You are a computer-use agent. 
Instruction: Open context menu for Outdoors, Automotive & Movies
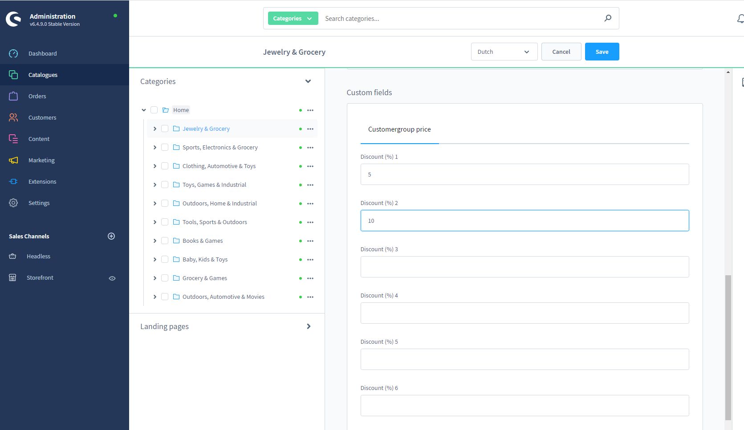pos(310,297)
